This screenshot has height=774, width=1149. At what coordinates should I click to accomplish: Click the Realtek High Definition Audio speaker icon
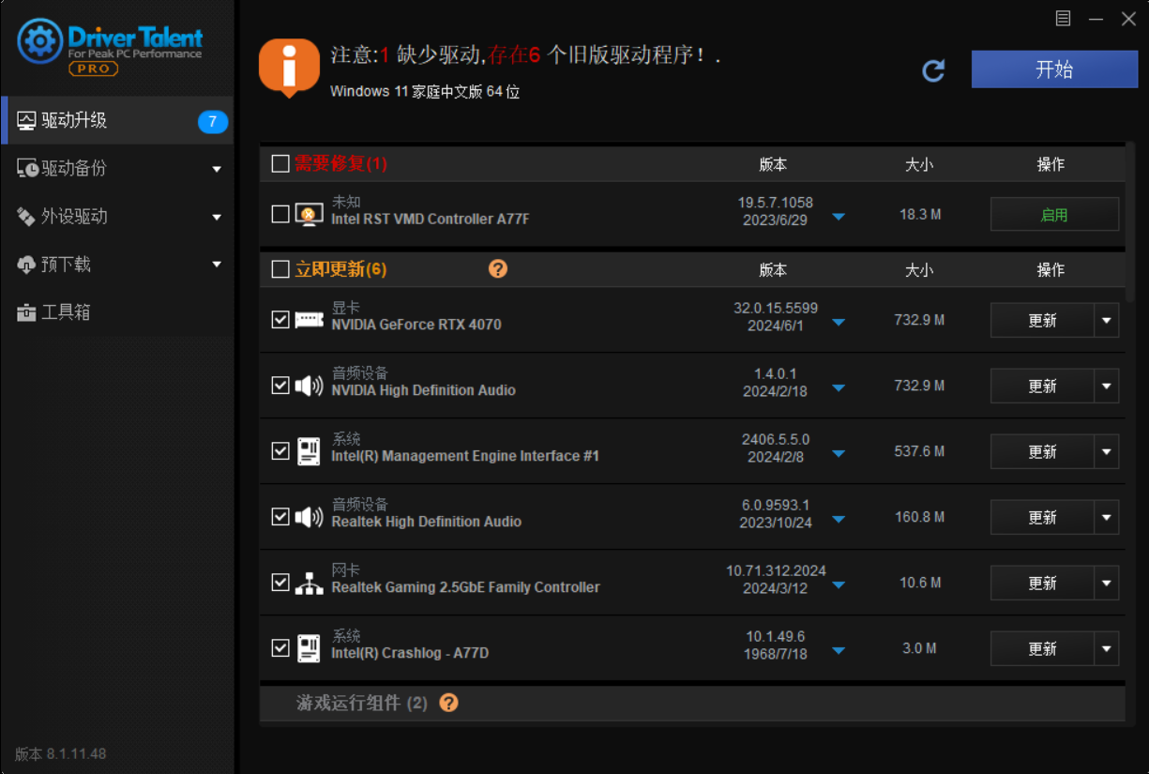(309, 517)
